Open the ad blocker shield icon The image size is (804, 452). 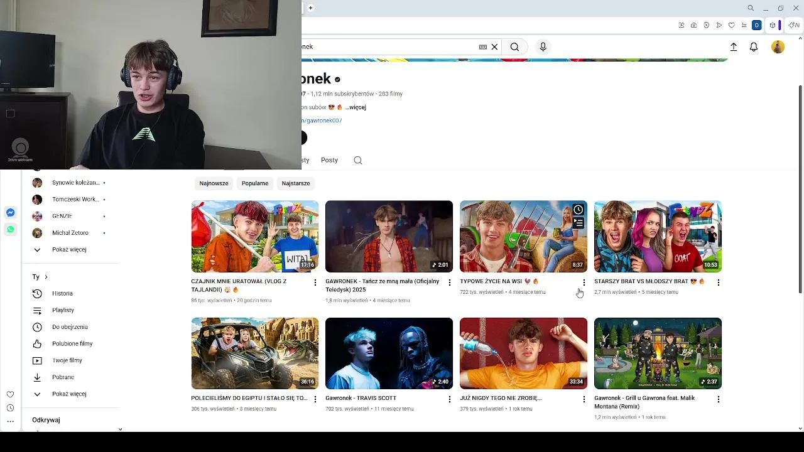pyautogui.click(x=707, y=25)
